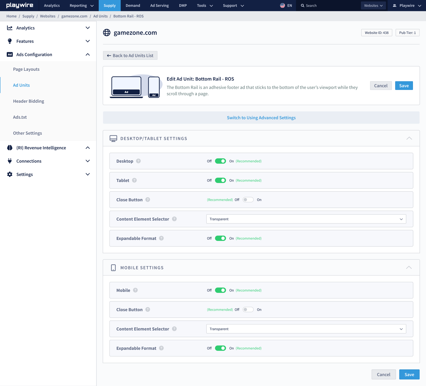
Task: Open the DMP navigation item
Action: pyautogui.click(x=183, y=6)
